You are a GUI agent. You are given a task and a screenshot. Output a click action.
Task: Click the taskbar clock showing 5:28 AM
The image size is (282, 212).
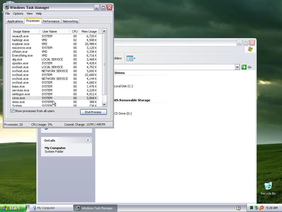click(x=272, y=208)
